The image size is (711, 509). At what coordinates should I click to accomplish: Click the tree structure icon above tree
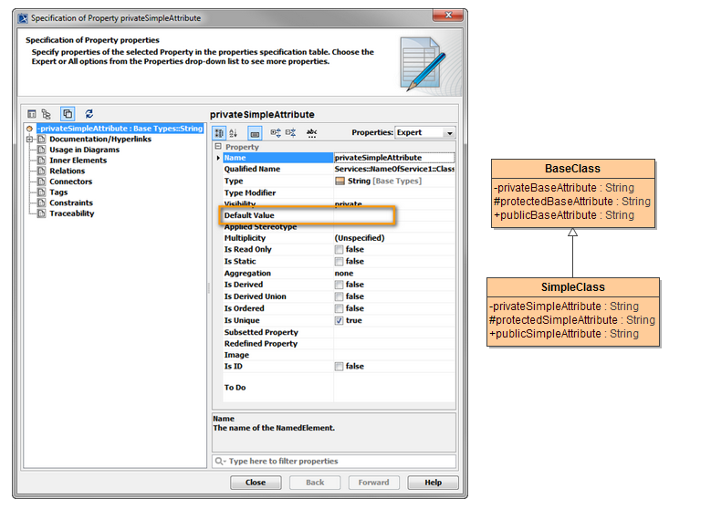(x=47, y=114)
